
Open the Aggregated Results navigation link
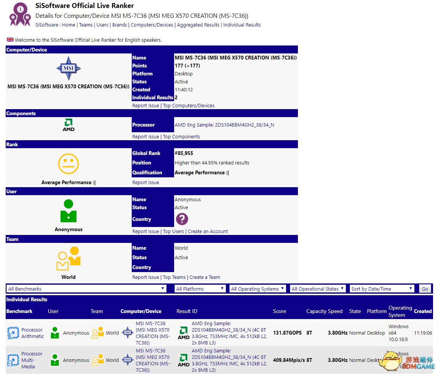[x=198, y=25]
